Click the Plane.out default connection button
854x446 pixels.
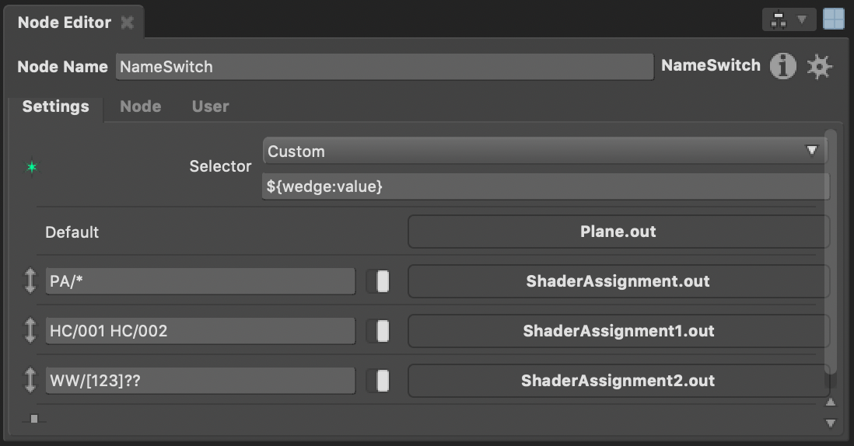coord(618,232)
